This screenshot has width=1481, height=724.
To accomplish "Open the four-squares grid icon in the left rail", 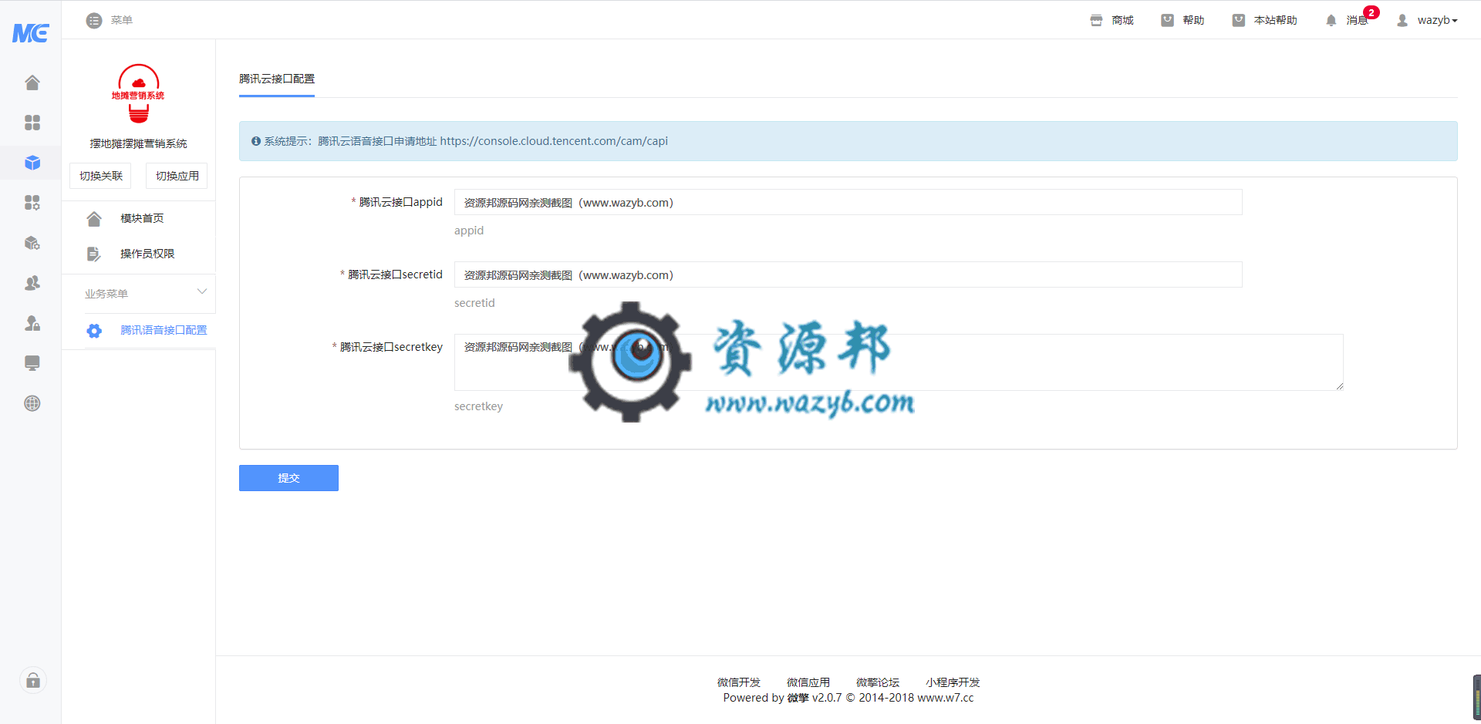I will click(x=32, y=123).
